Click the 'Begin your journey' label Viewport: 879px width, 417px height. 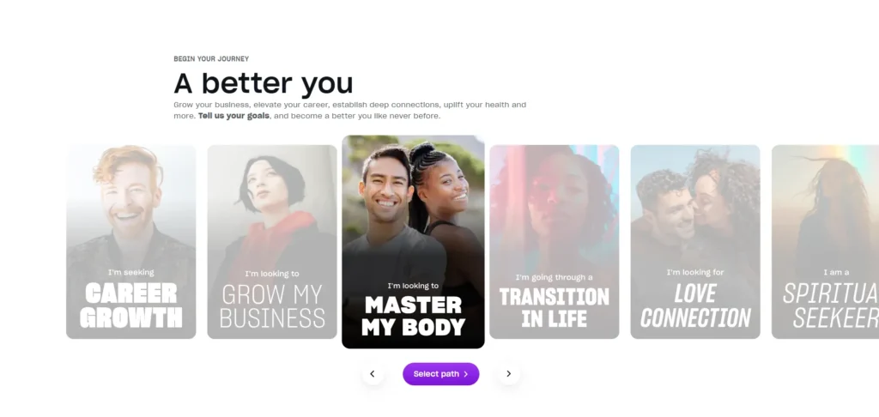pyautogui.click(x=211, y=59)
